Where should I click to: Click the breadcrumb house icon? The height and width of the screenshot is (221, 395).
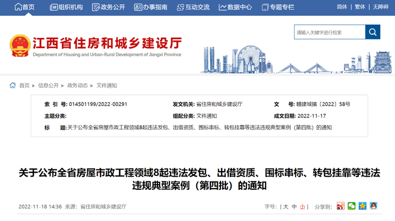point(13,86)
